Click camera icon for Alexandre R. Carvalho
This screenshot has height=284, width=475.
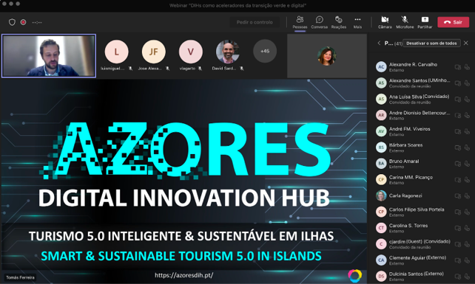pyautogui.click(x=458, y=67)
